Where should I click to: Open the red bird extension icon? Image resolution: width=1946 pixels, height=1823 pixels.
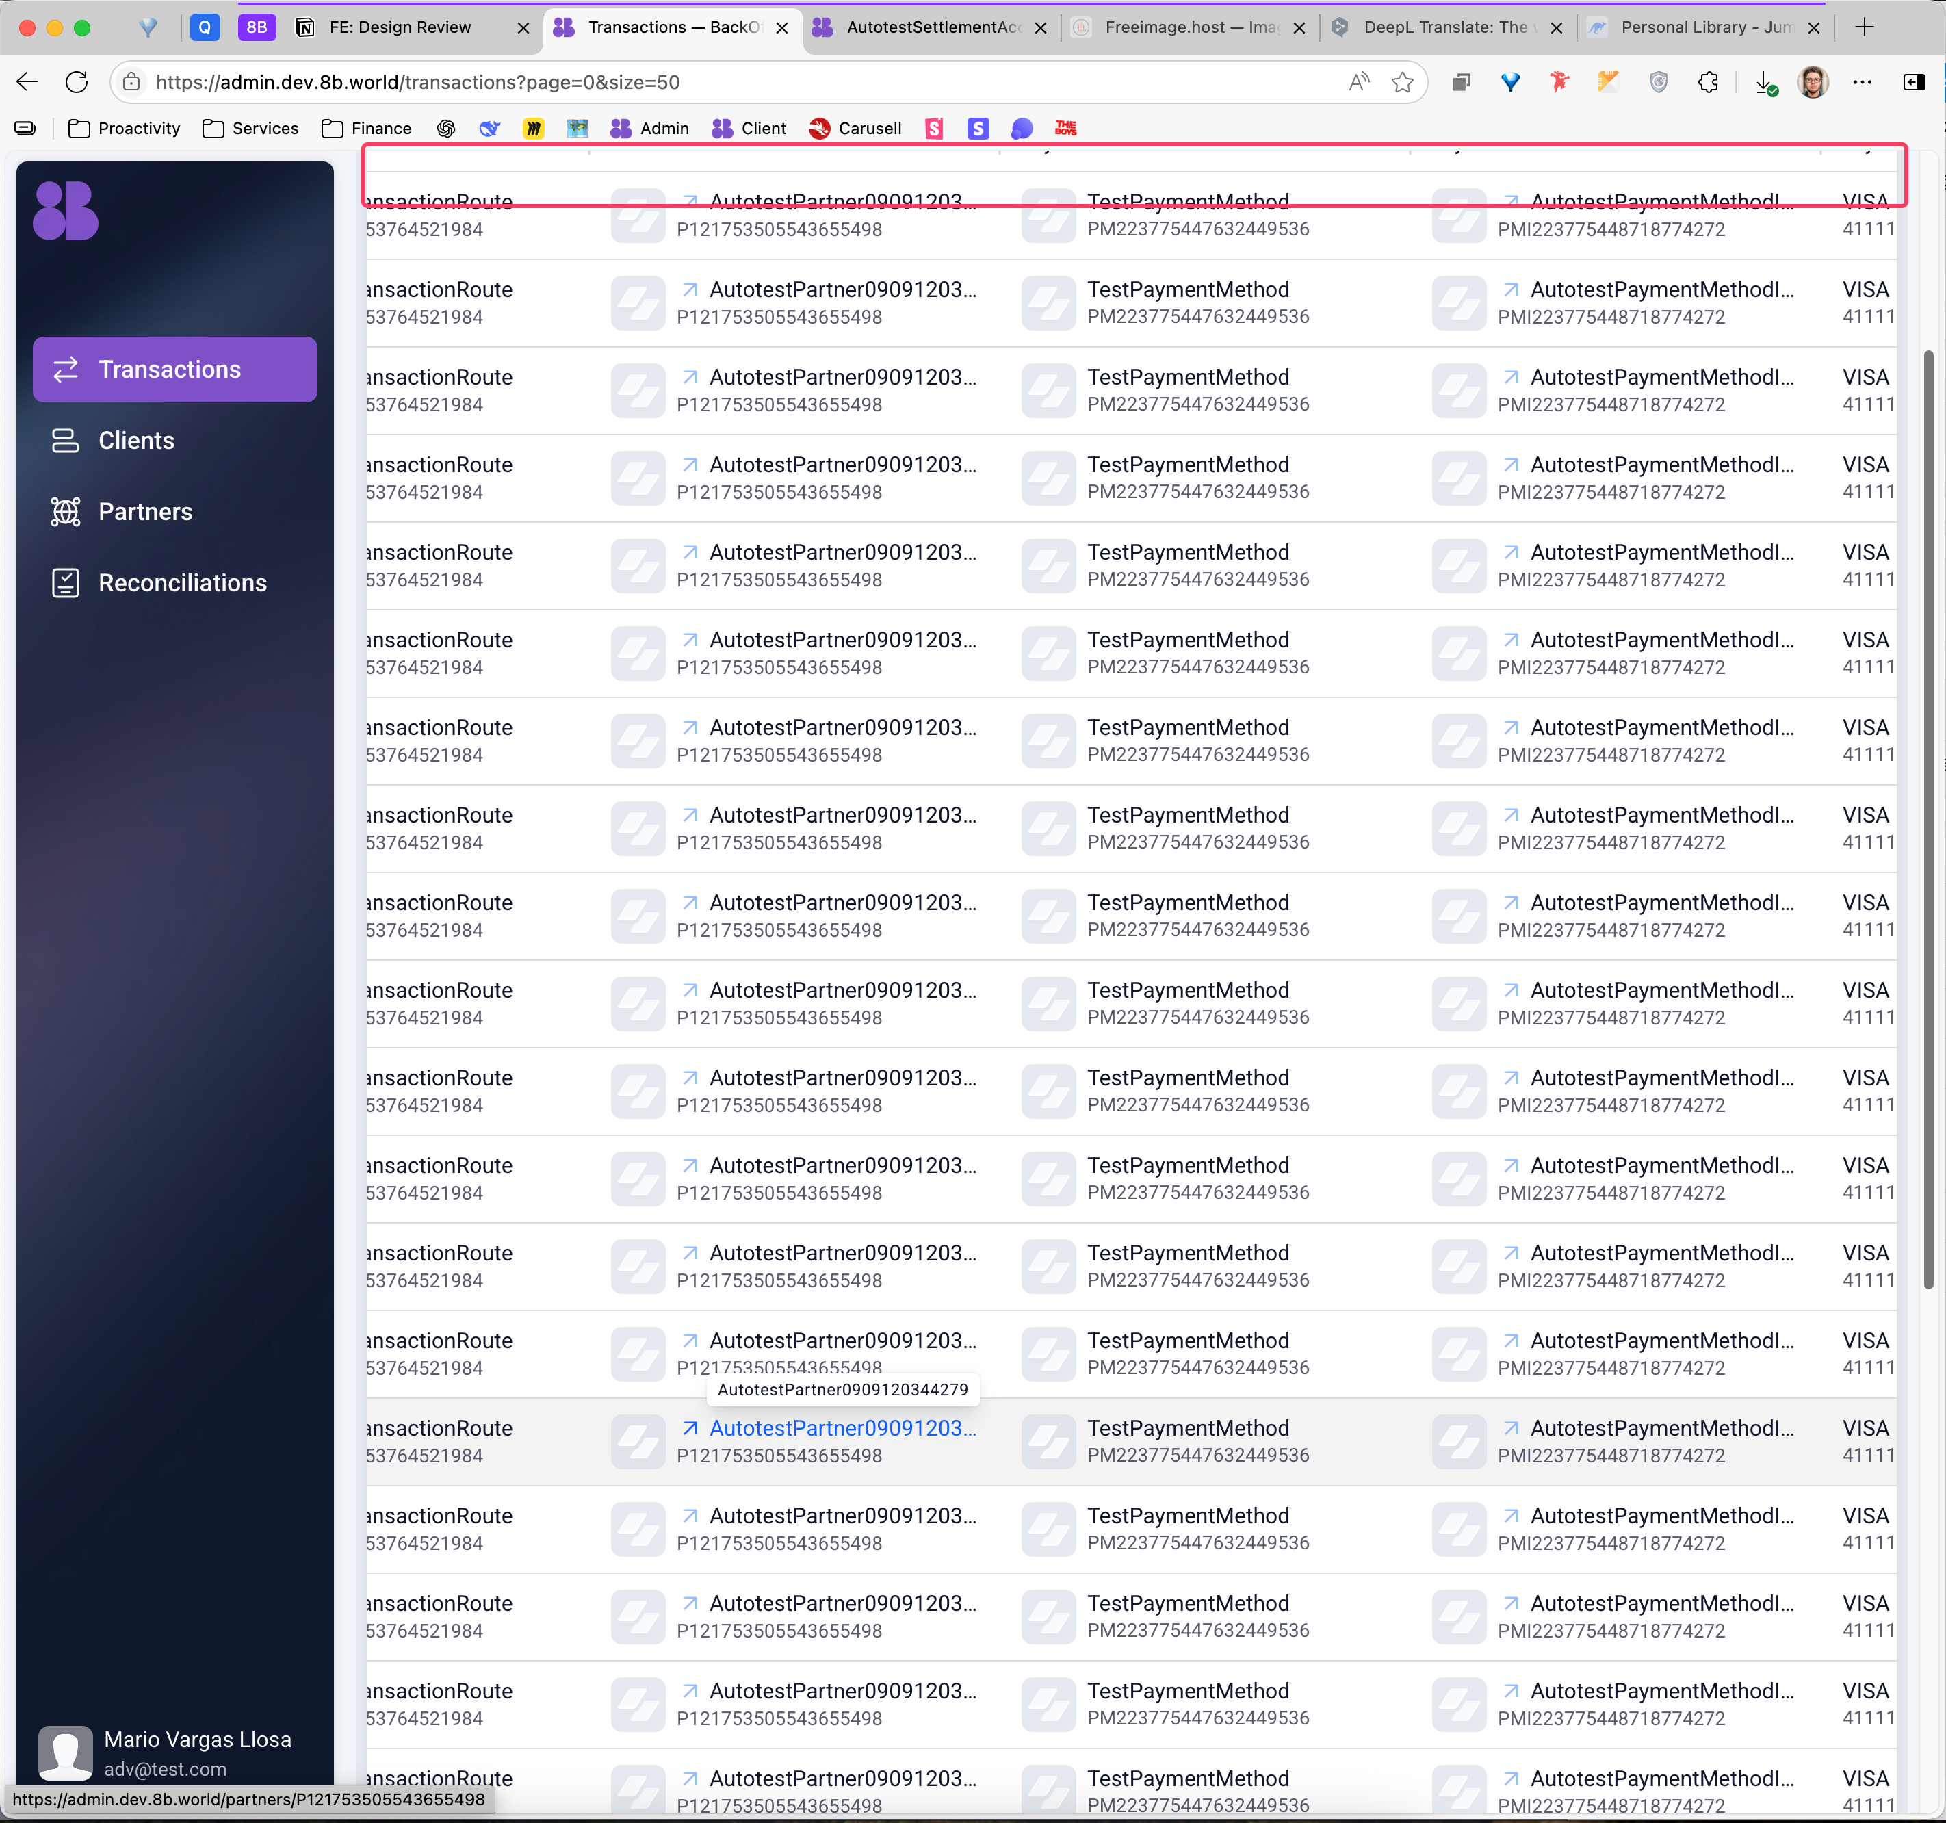click(x=1559, y=82)
